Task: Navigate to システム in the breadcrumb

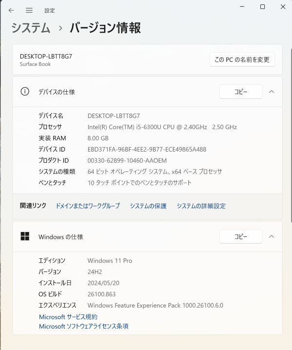Action: click(x=31, y=28)
